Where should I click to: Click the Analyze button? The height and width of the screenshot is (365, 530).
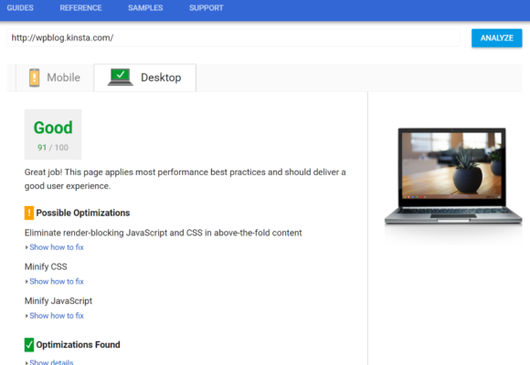pos(497,38)
